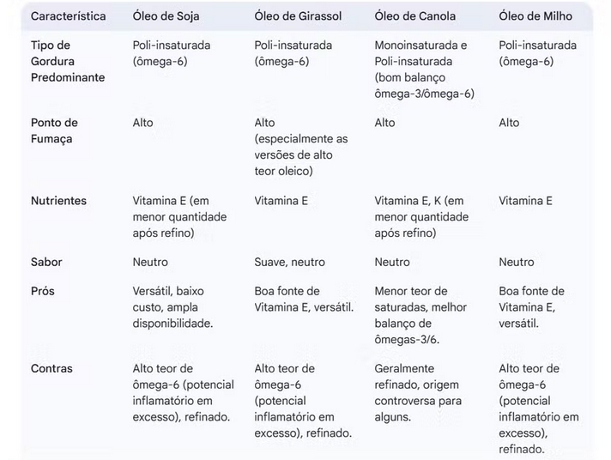Select the "Ponto de Fumaça" row label
Viewport: 611px width, 460px height.
pos(54,130)
